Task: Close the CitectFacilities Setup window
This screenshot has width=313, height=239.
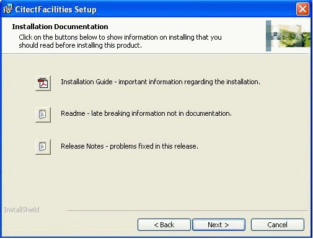Action: click(x=302, y=9)
